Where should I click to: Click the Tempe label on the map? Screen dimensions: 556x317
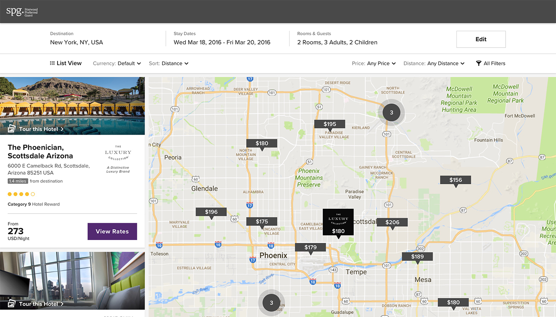356,272
